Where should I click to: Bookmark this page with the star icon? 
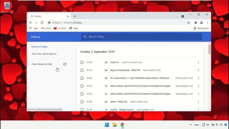tap(189, 23)
